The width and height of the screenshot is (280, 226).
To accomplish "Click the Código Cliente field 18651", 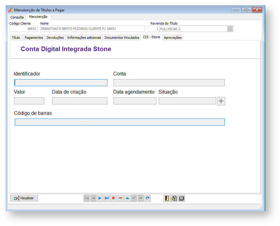I will (x=23, y=29).
